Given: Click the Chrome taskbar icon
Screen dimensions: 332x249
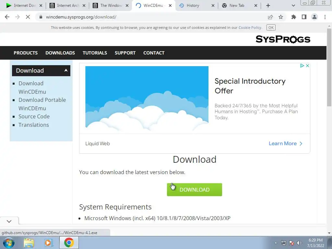Looking at the screenshot, I should point(69,243).
